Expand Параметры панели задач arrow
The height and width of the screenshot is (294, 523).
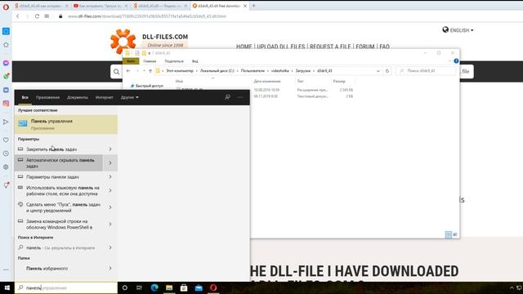(110, 176)
